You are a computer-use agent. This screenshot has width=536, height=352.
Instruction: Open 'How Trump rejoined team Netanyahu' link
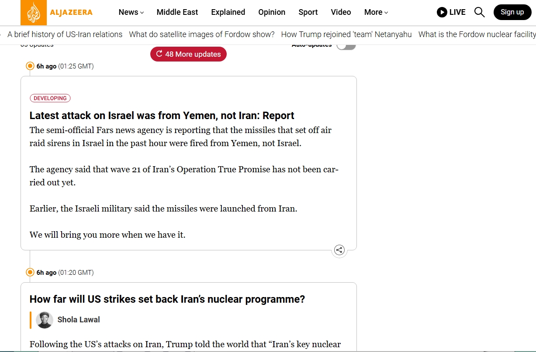click(x=346, y=34)
